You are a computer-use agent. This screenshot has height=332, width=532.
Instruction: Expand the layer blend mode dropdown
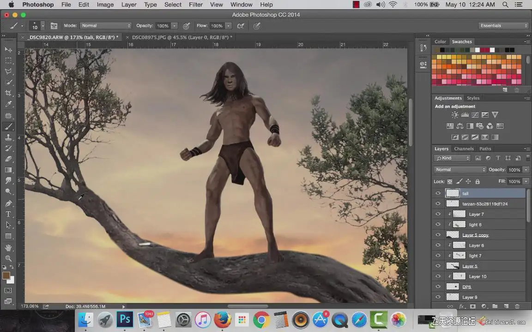tap(460, 170)
